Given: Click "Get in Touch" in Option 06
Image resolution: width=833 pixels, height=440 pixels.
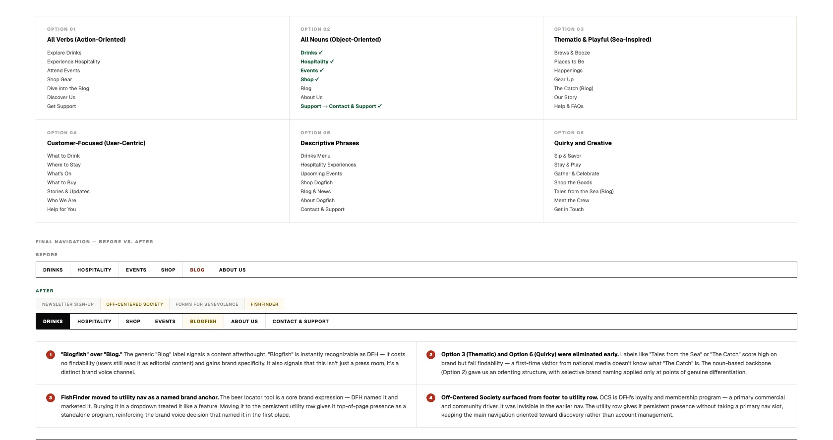Looking at the screenshot, I should [x=569, y=210].
